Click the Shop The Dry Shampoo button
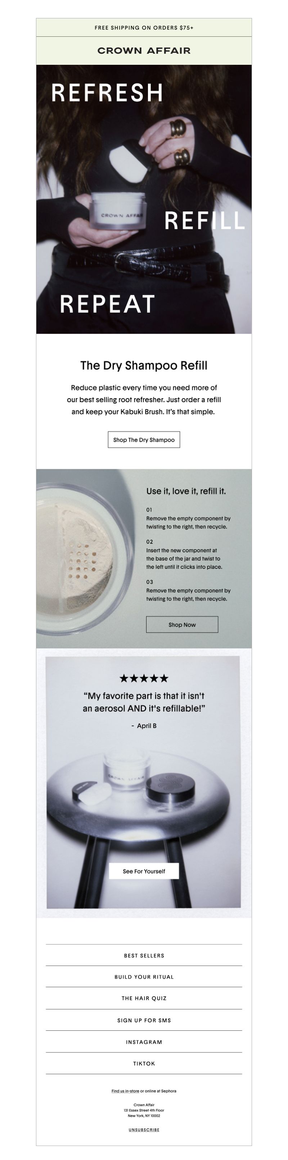 [144, 440]
